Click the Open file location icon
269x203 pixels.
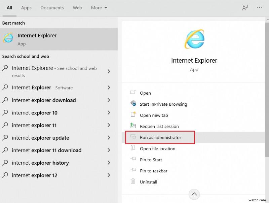pyautogui.click(x=133, y=148)
